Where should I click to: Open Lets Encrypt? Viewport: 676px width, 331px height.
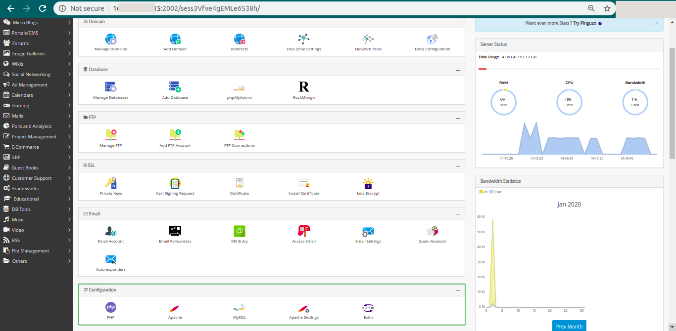368,183
